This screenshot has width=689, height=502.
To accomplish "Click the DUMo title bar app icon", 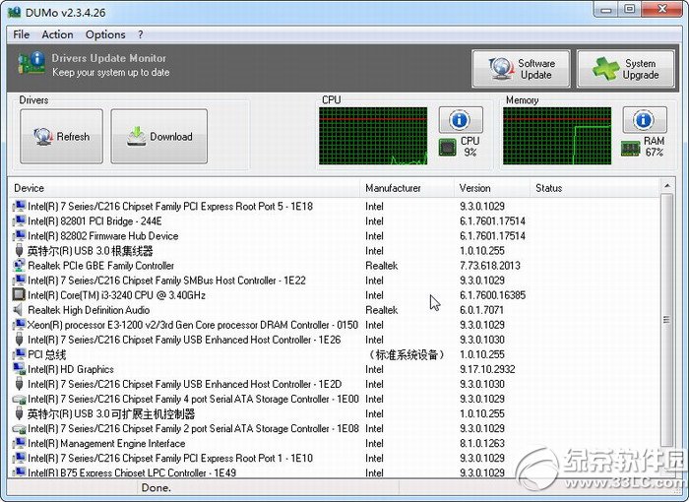I will (x=14, y=12).
